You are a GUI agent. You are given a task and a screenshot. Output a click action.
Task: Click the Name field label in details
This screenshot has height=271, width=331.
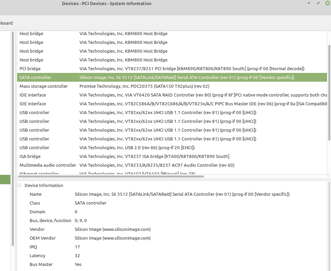coord(35,194)
